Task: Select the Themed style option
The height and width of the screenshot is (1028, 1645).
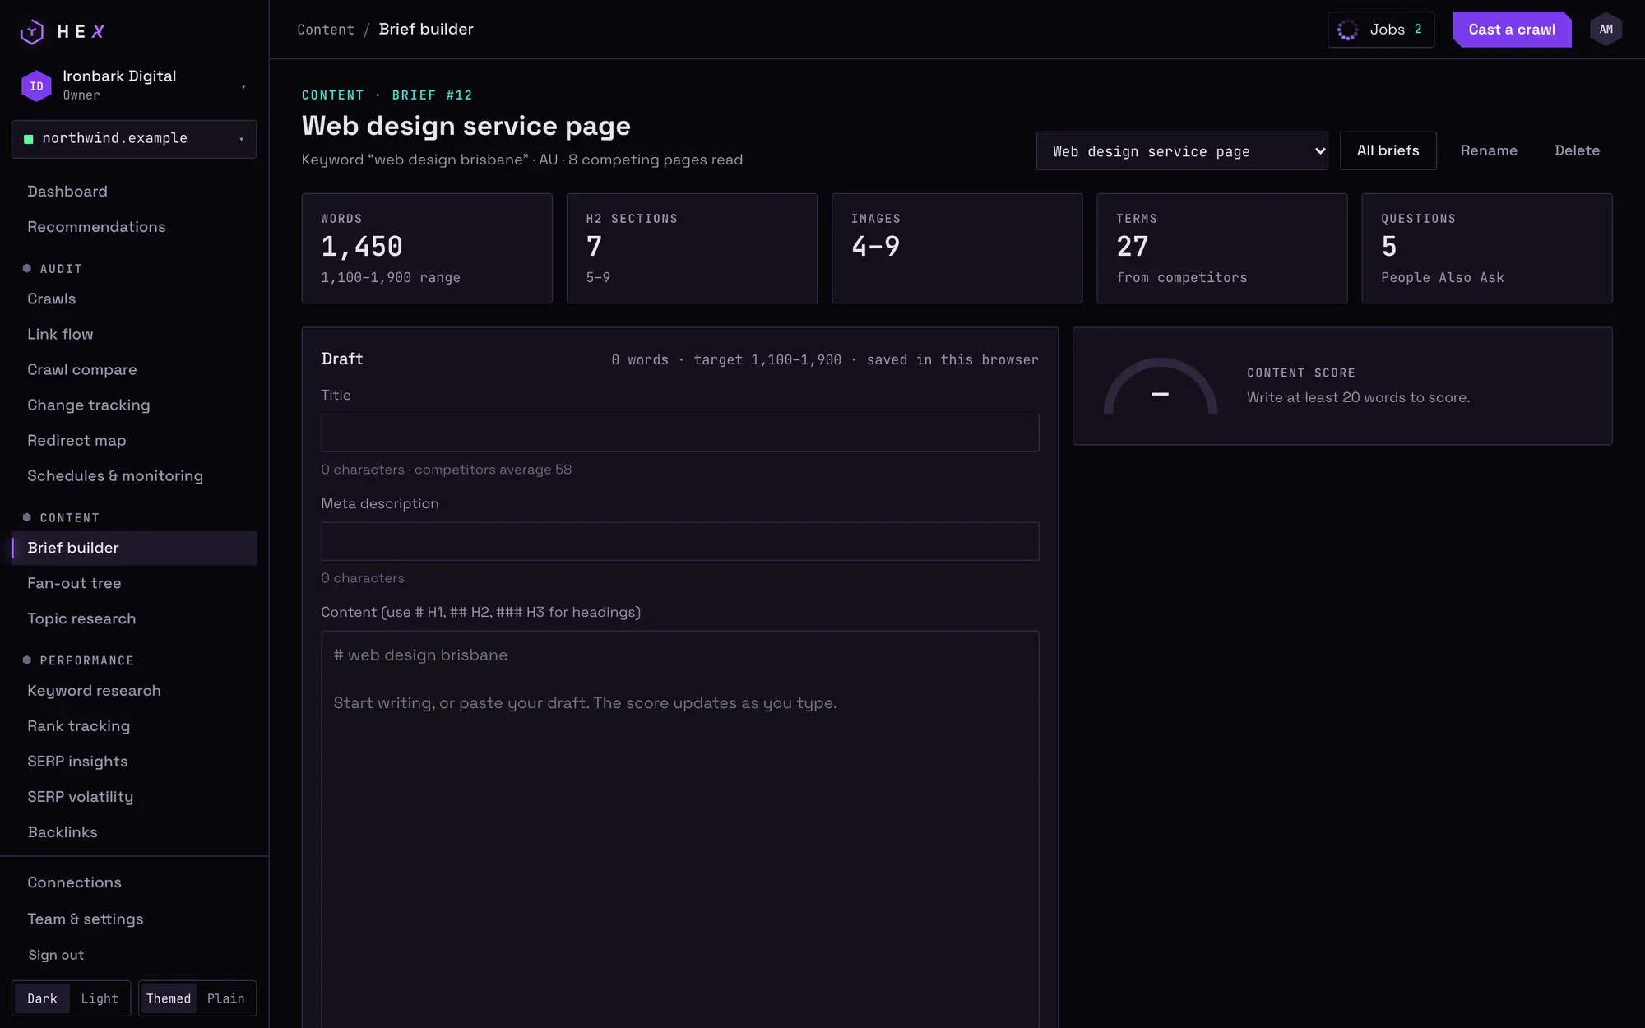Action: [x=169, y=998]
